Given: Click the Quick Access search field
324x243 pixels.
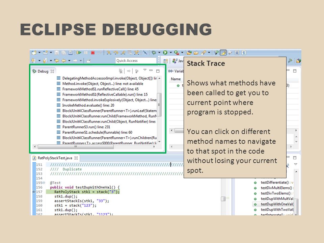Looking at the screenshot, I should pos(136,60).
